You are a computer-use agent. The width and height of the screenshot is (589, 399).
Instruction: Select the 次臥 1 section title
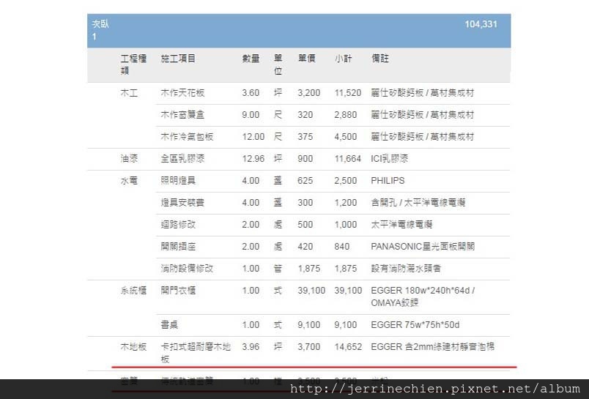click(100, 30)
